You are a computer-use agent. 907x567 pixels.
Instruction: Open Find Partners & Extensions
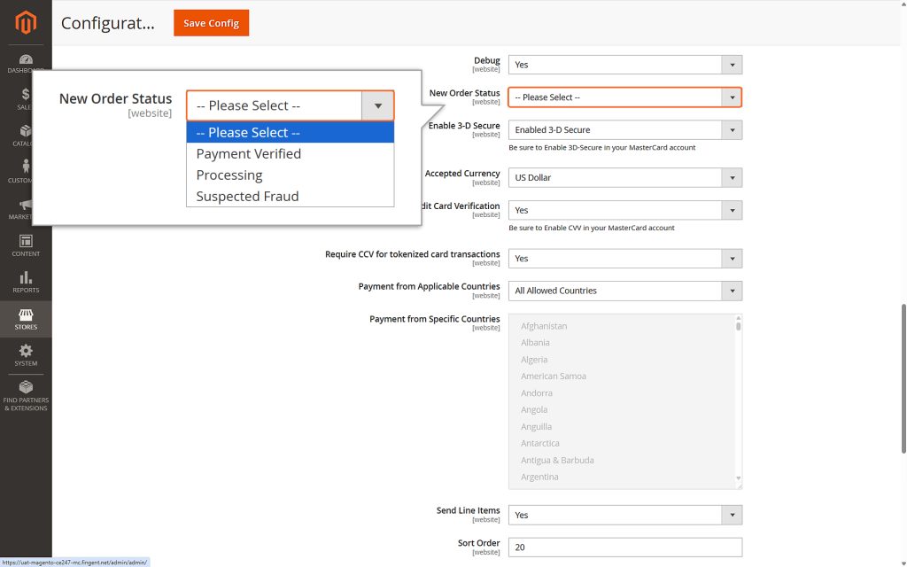(26, 396)
